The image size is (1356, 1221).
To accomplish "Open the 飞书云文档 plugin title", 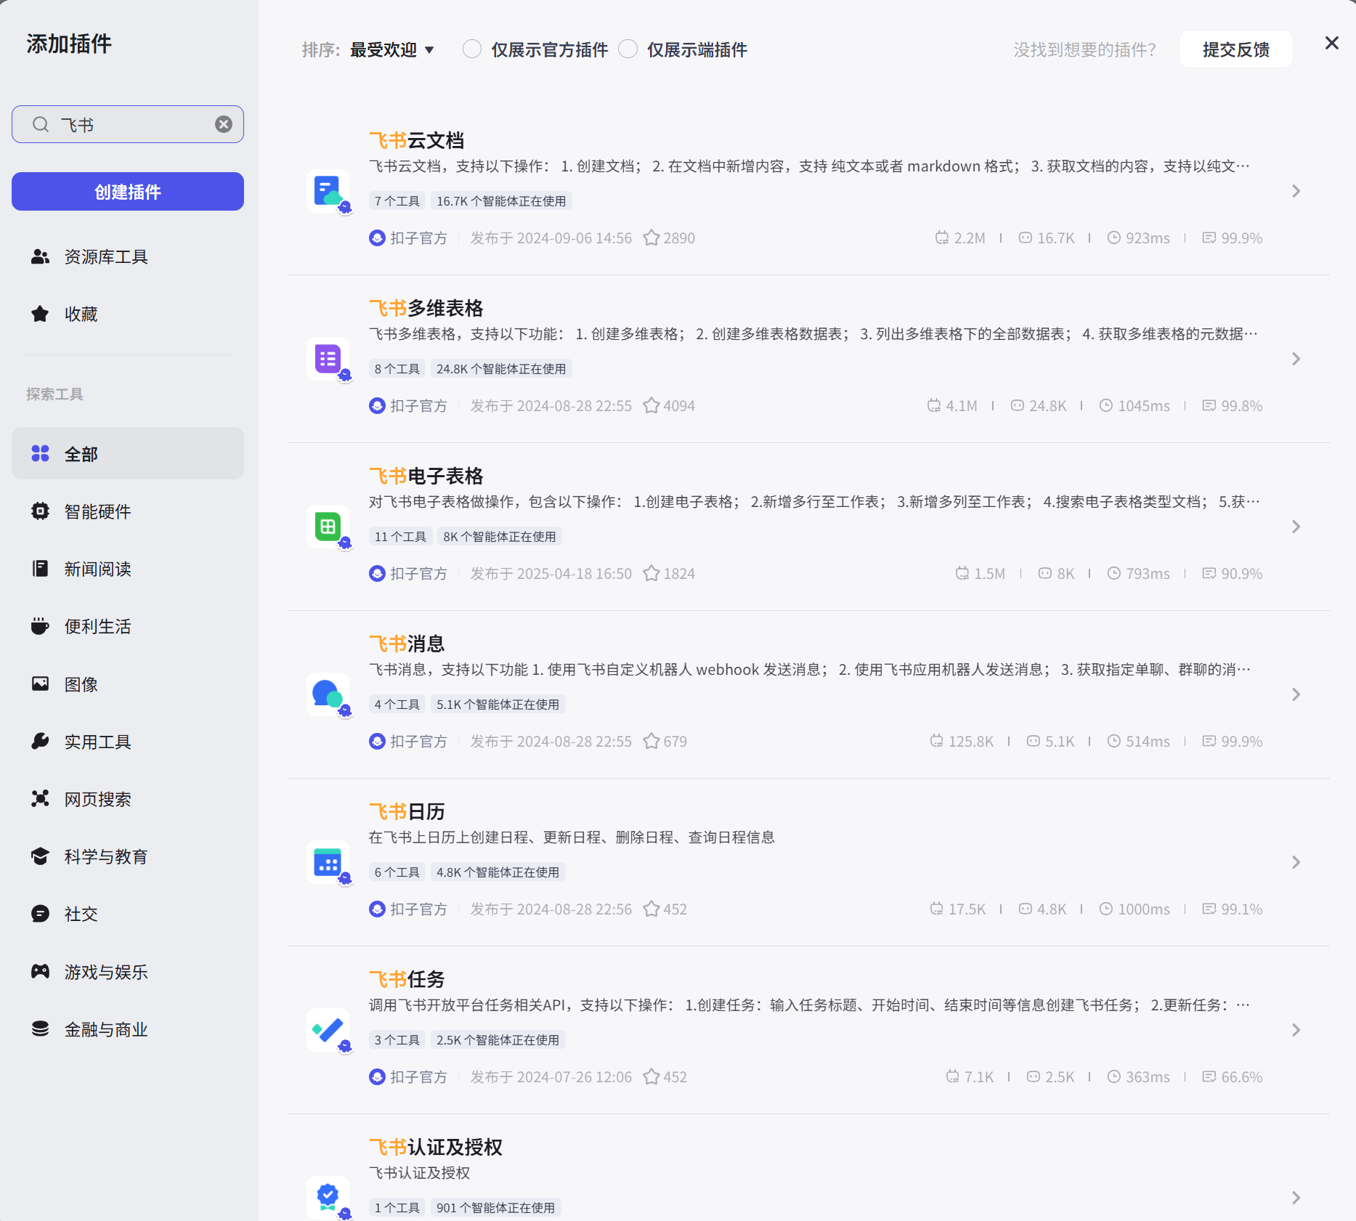I will [x=416, y=140].
